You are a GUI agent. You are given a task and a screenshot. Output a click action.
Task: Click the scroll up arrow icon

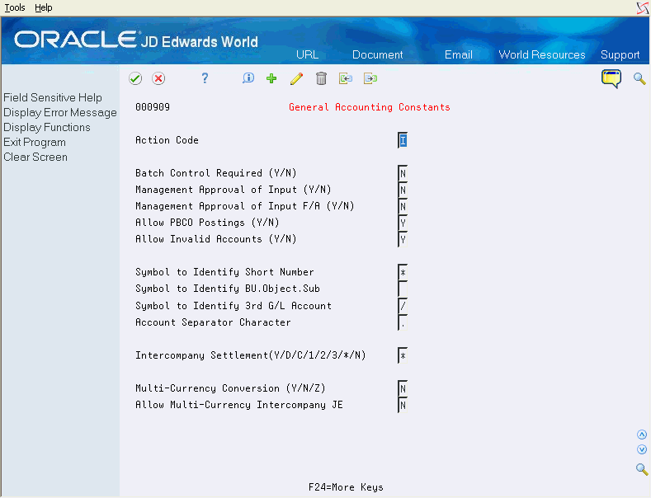(642, 435)
